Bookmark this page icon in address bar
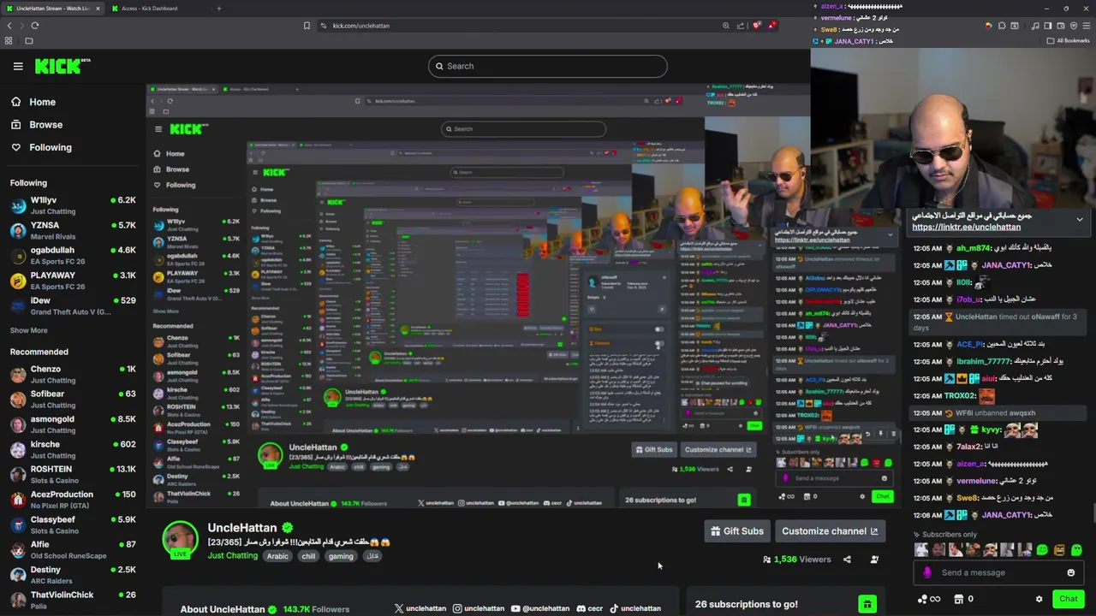Image resolution: width=1096 pixels, height=616 pixels. click(307, 26)
